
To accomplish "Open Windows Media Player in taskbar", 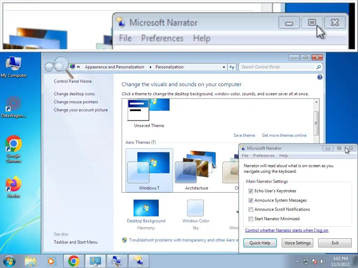I will tap(51, 261).
